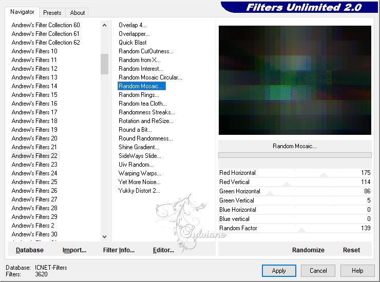Select the highlighted Random Mosaic... filter
The image size is (380, 282).
142,86
